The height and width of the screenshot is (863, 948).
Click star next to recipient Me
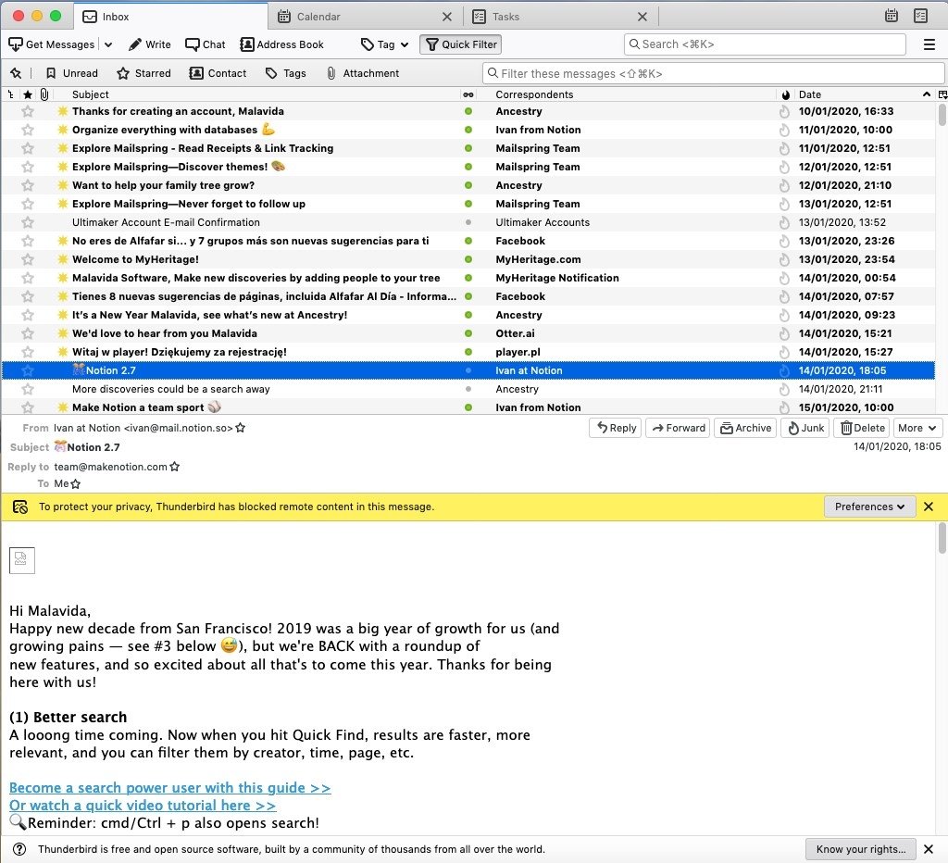(x=76, y=483)
